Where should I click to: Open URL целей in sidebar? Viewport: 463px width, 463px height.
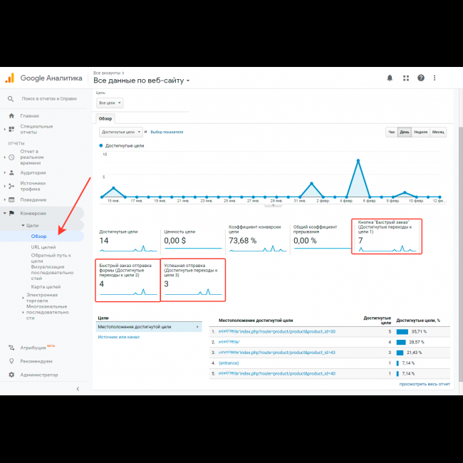(x=43, y=247)
